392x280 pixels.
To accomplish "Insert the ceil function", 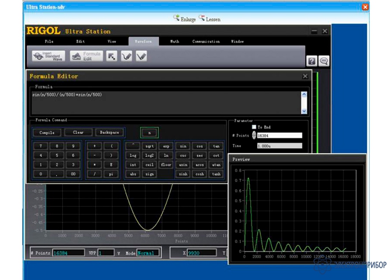I will pyautogui.click(x=150, y=165).
